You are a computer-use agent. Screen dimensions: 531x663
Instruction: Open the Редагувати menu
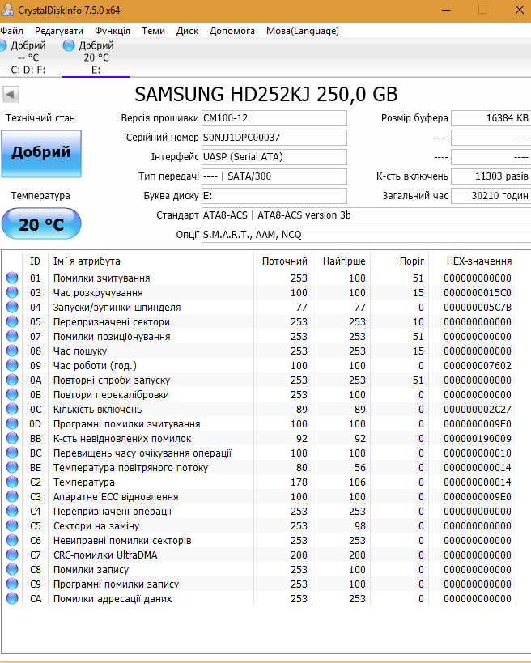(59, 31)
